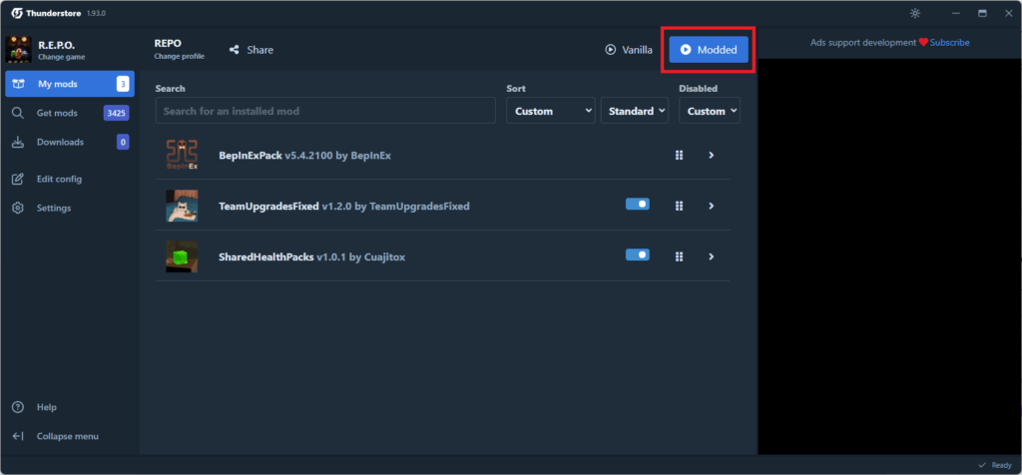Open Get mods section

click(x=70, y=113)
